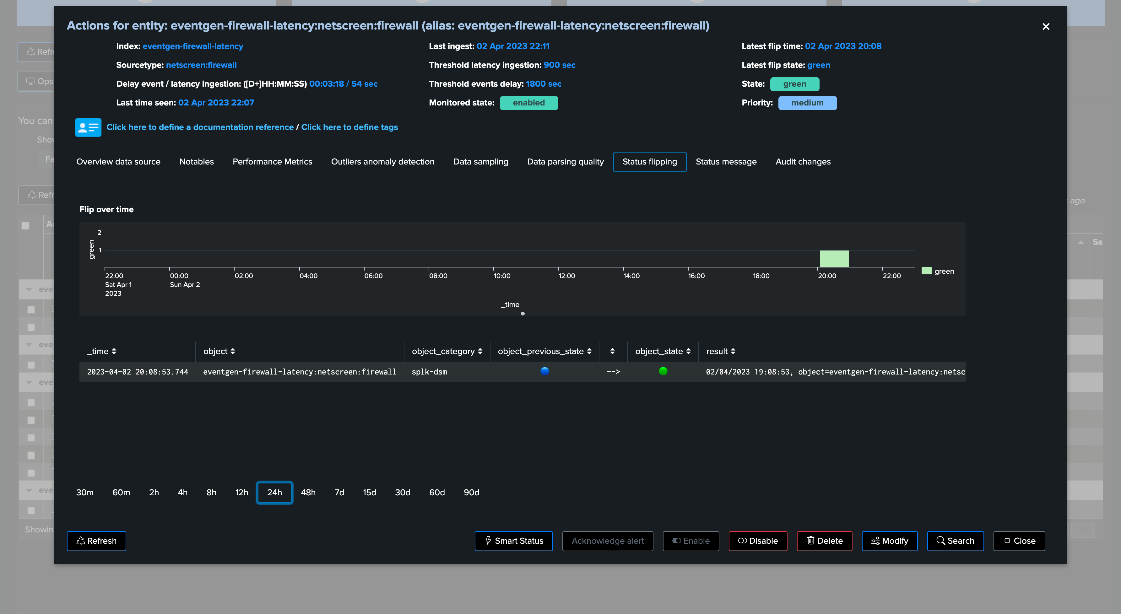Image resolution: width=1121 pixels, height=614 pixels.
Task: Sort by result column header
Action: click(x=720, y=351)
